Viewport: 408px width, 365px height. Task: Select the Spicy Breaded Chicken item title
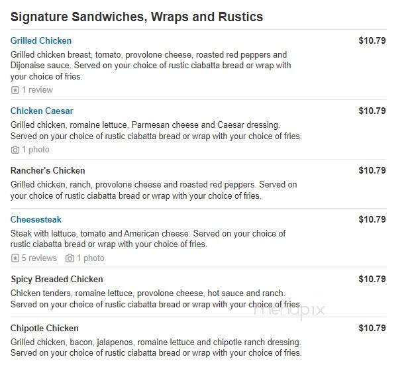point(57,280)
